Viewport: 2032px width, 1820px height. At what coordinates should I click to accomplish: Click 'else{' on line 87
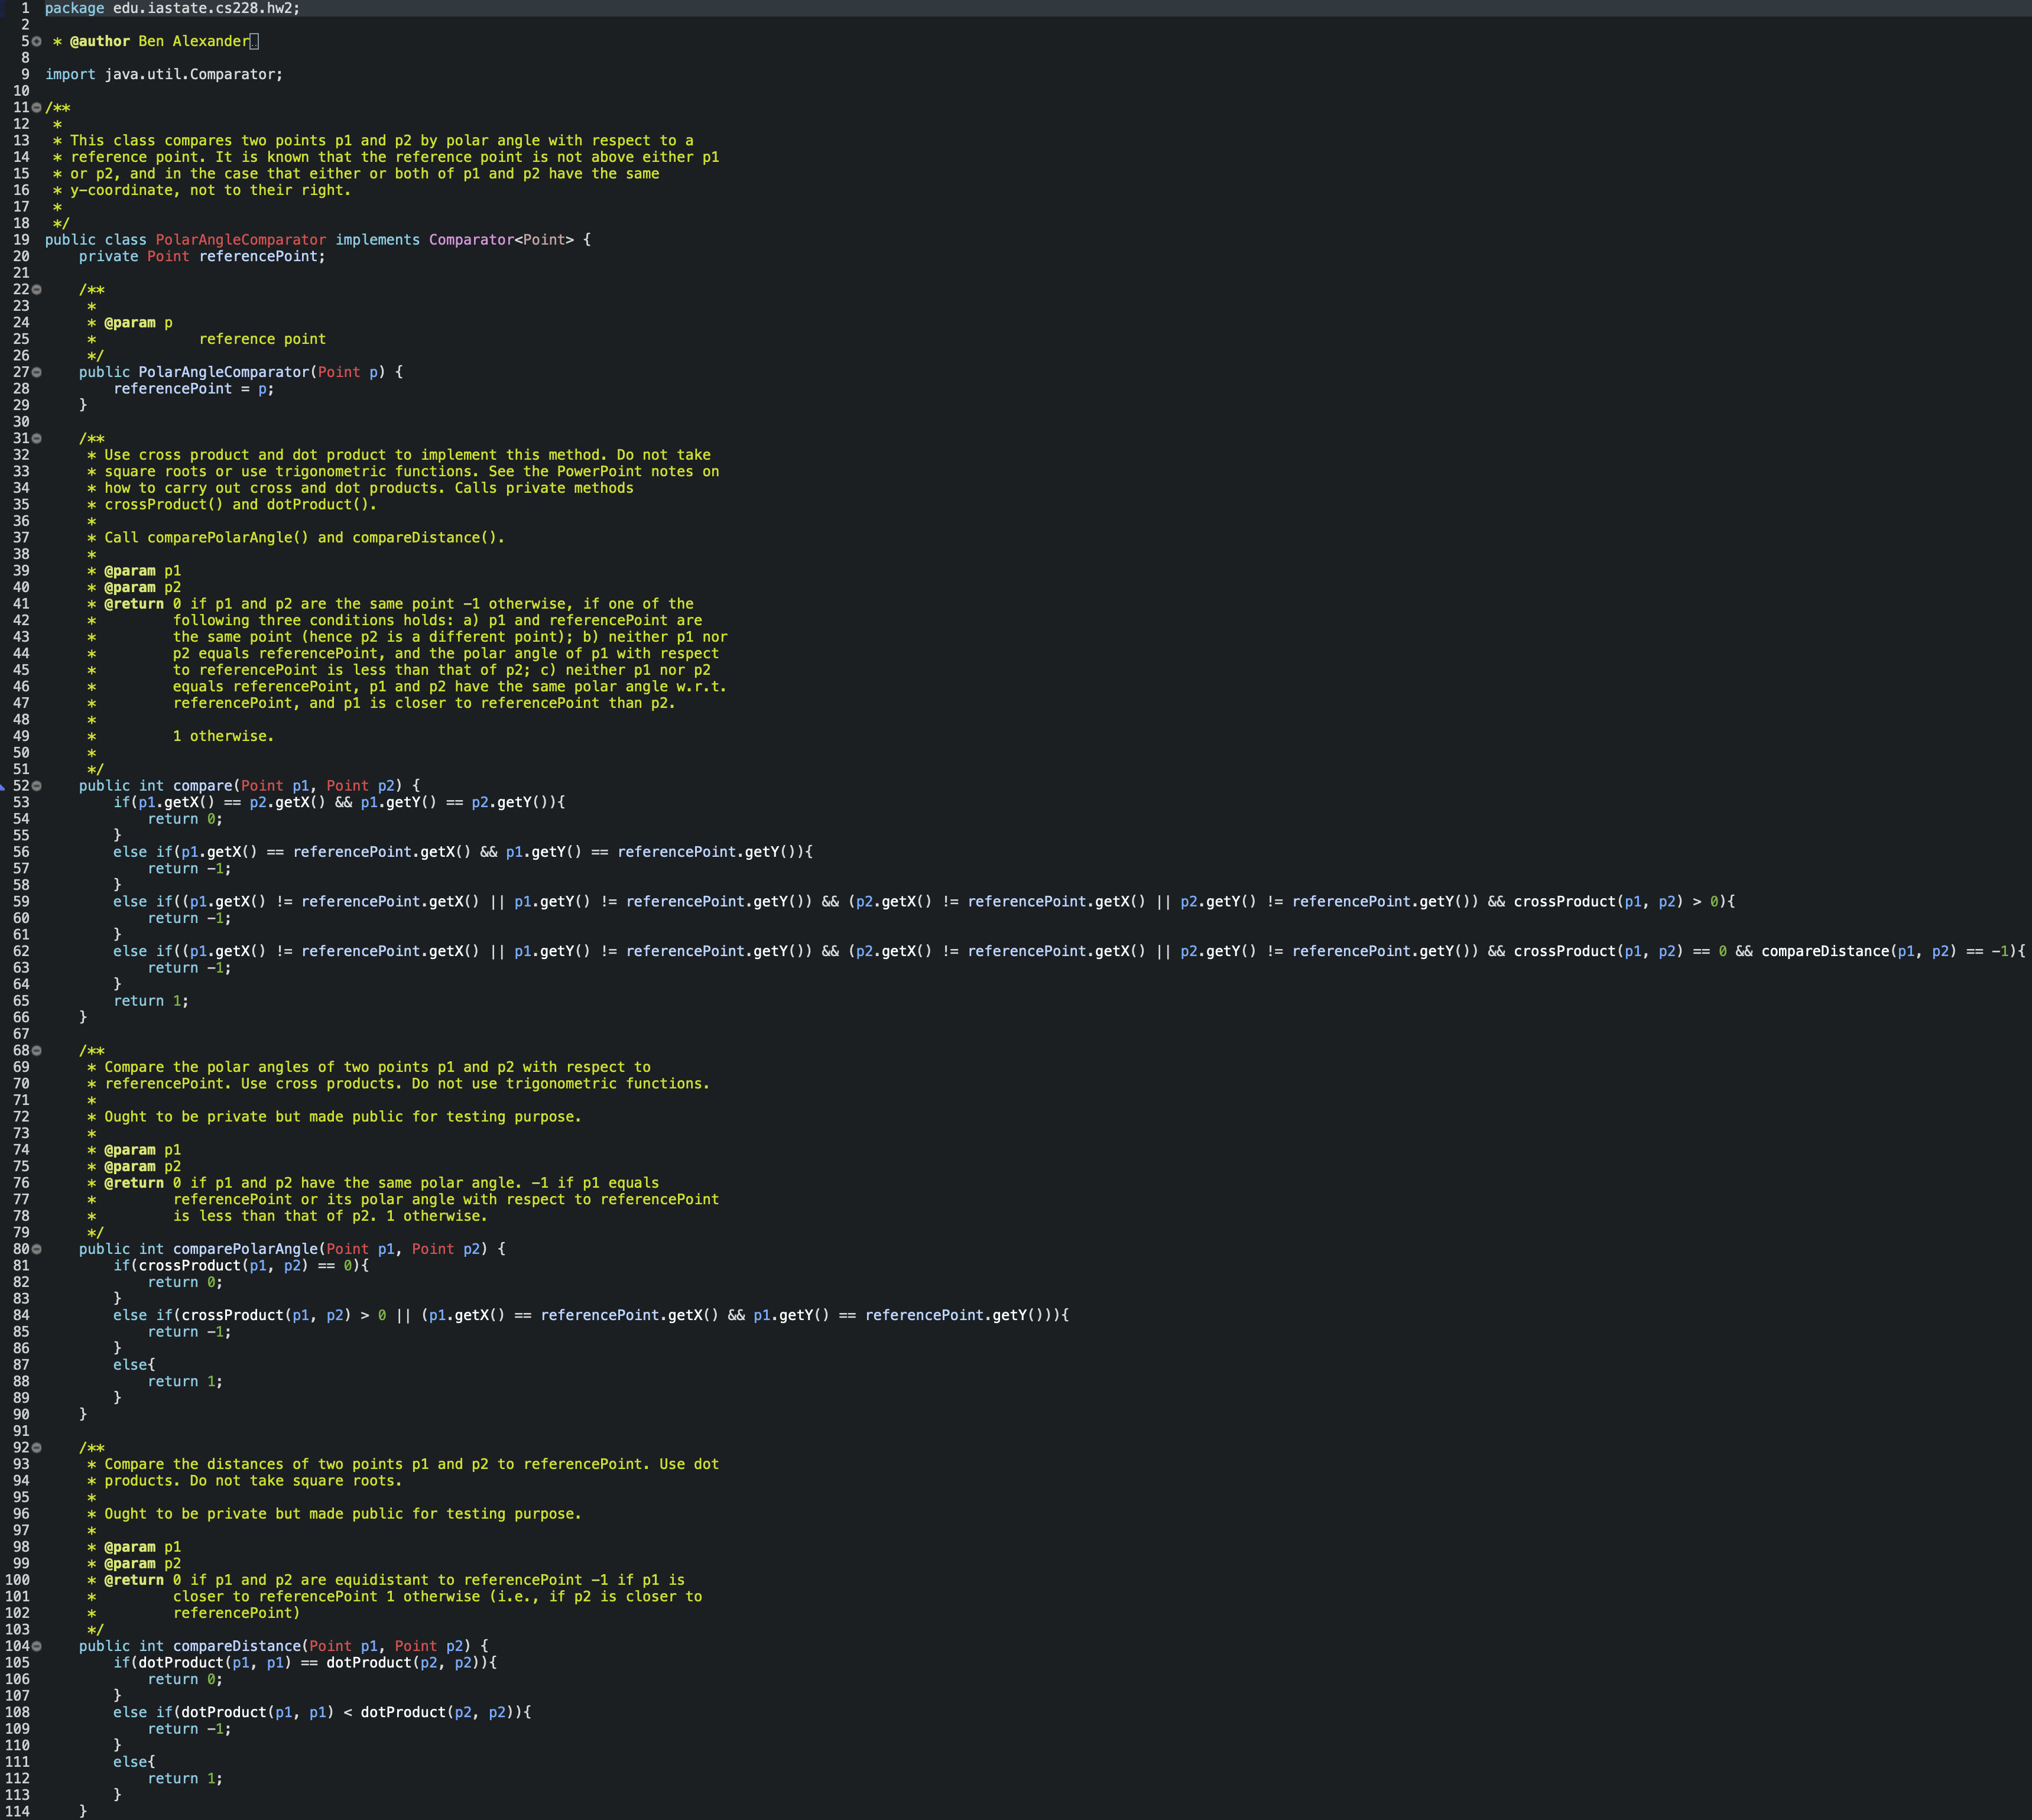134,1365
